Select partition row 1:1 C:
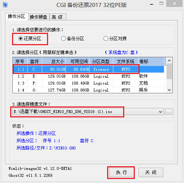Image resolution: width=184 pixels, height=183 pixels. [89, 69]
